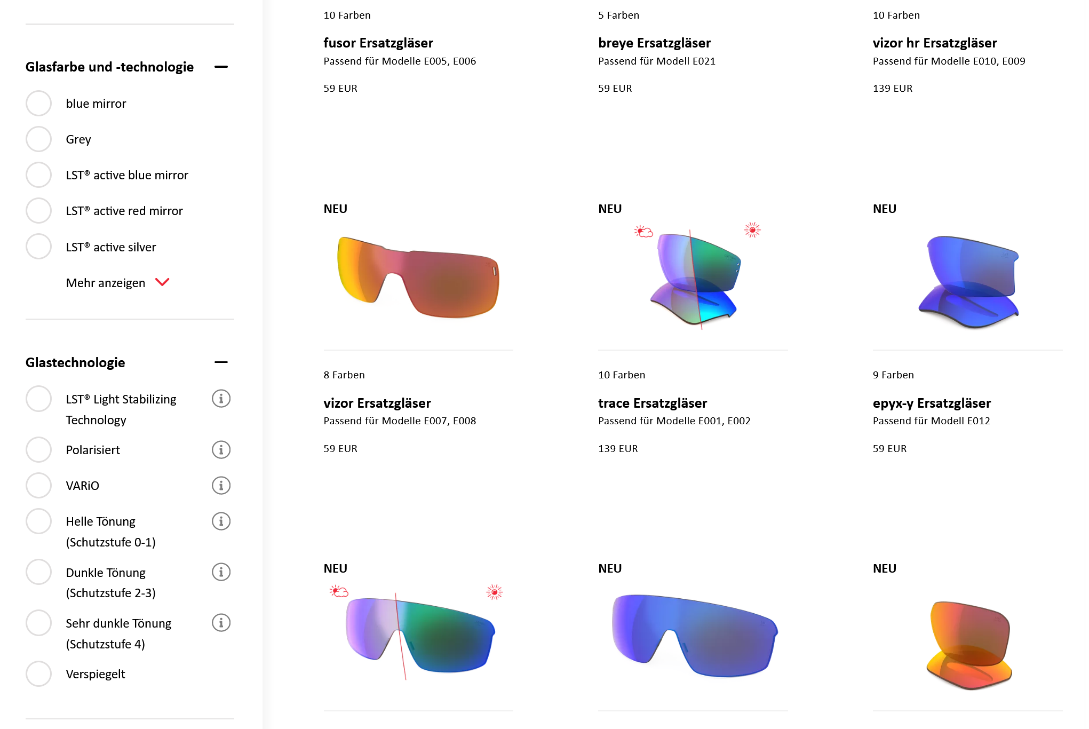The width and height of the screenshot is (1089, 729).
Task: Open the red vizor Ersatzgläser lens image
Action: pos(418,277)
